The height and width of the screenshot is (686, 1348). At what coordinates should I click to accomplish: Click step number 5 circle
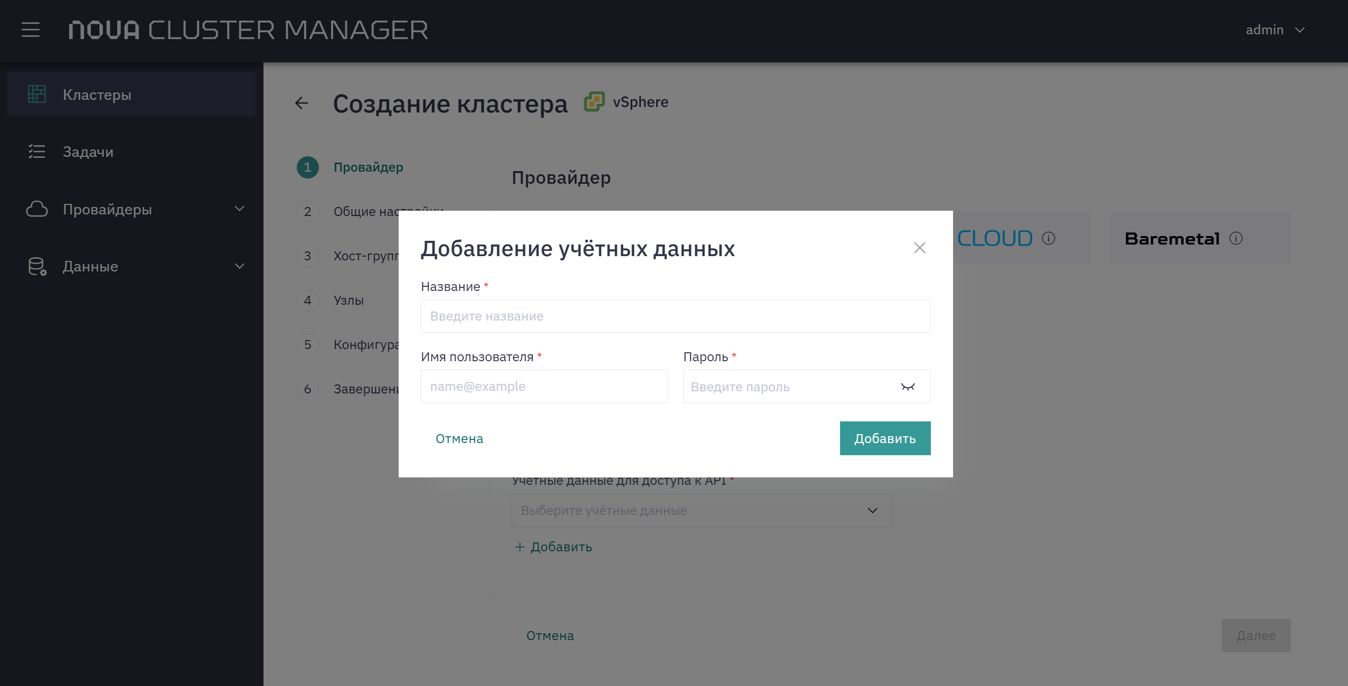(x=308, y=345)
